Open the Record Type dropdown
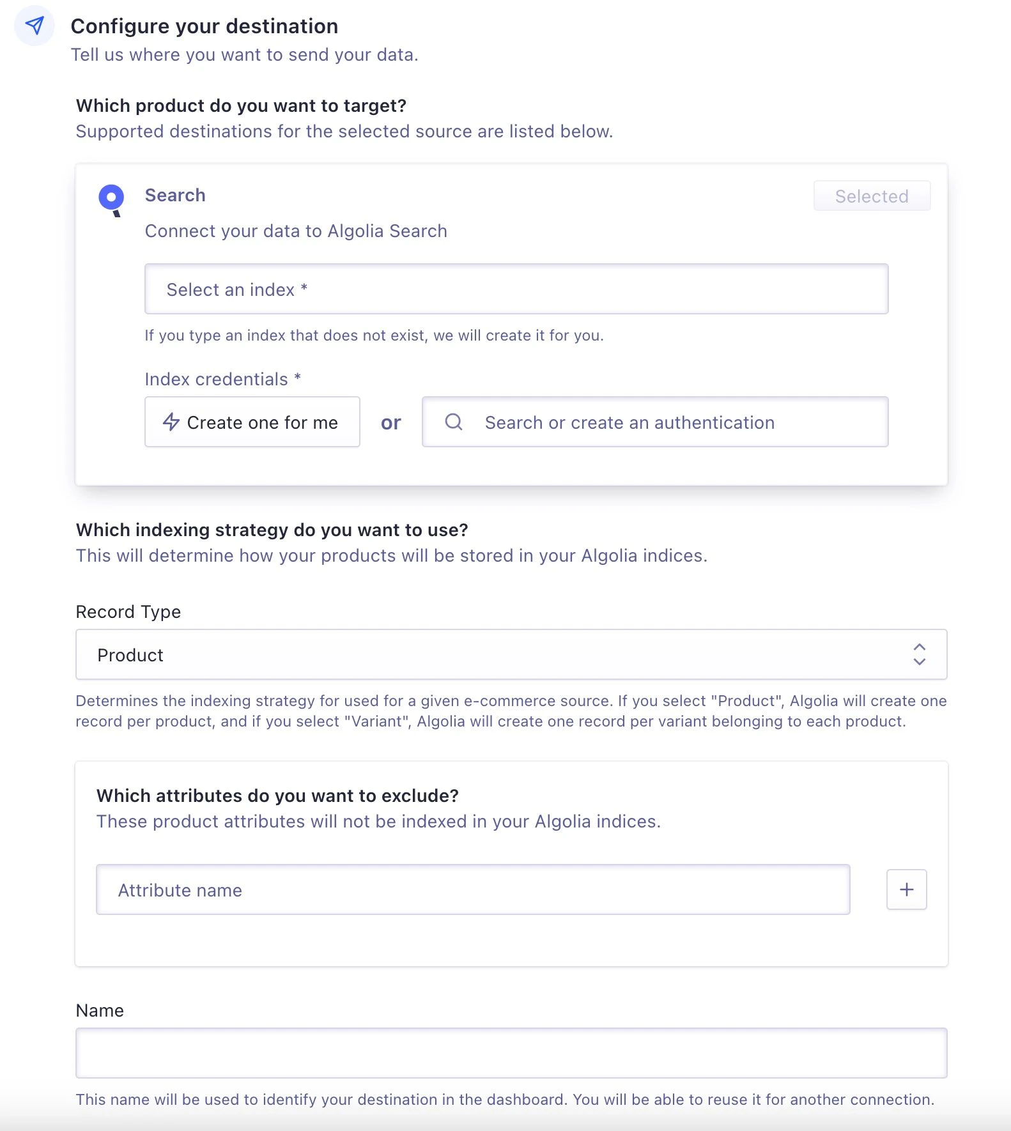 click(x=511, y=654)
